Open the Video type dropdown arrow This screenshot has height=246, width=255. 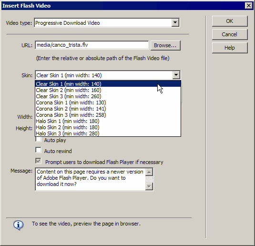click(x=175, y=22)
